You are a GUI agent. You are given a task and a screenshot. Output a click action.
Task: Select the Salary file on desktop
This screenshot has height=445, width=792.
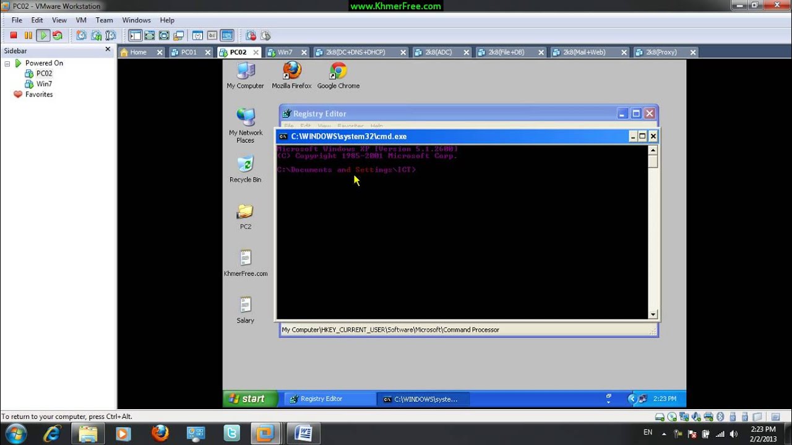[x=245, y=310]
